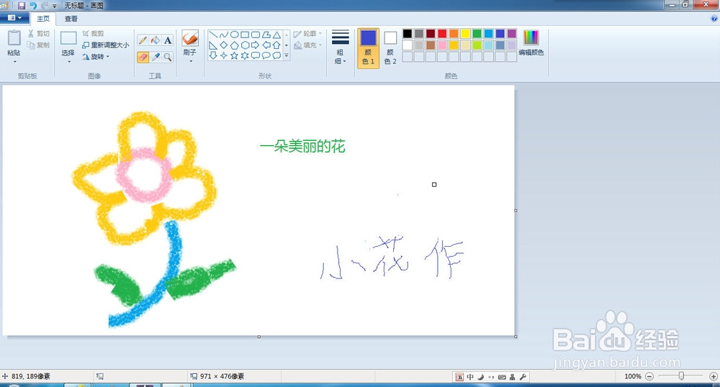
Task: Click the Paste (粘贴) clipboard icon
Action: (x=14, y=38)
